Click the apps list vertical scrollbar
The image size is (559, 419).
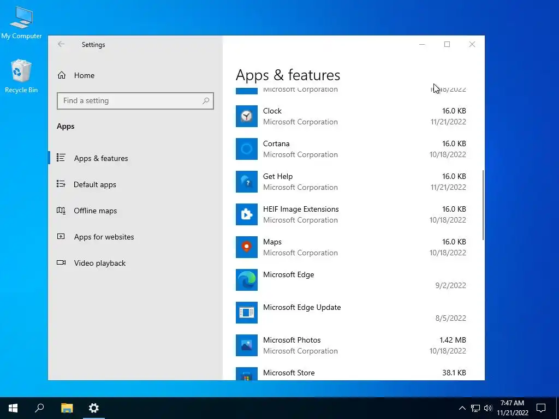483,205
